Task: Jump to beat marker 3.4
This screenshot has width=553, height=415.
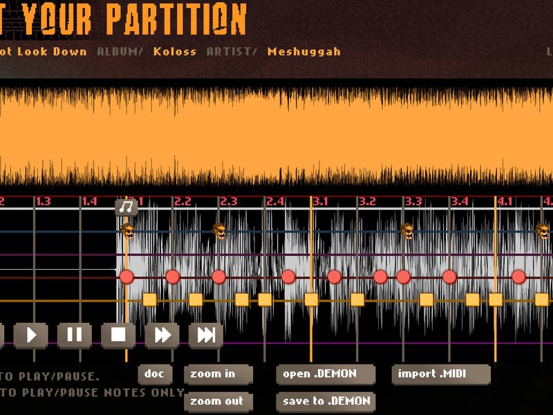Action: tap(460, 201)
